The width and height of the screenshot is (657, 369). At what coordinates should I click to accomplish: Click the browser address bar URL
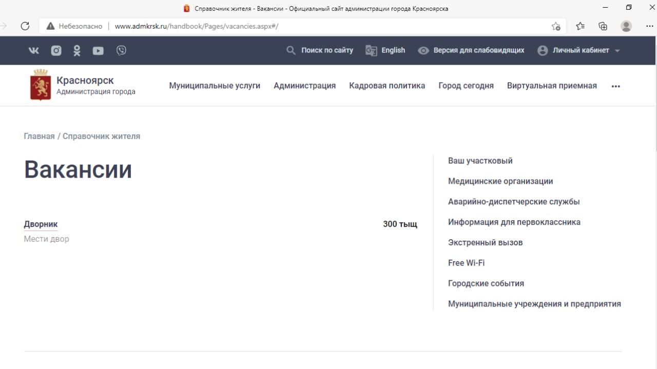[196, 26]
